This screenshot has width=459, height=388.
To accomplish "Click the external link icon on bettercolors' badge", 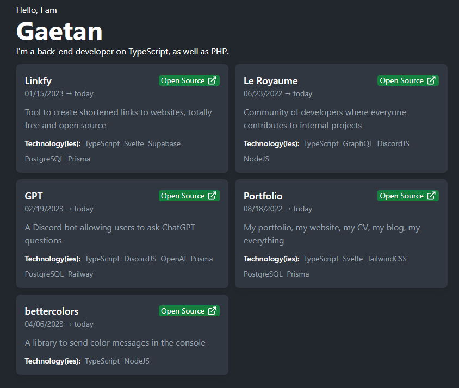I will 213,310.
